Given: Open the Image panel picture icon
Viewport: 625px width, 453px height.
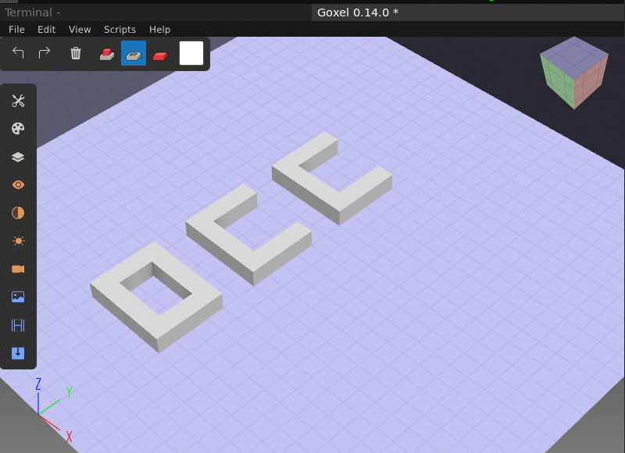Looking at the screenshot, I should pyautogui.click(x=18, y=297).
